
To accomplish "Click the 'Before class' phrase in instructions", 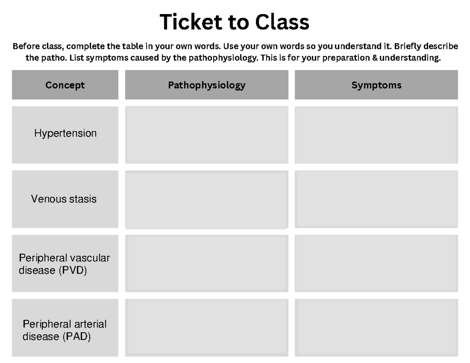I will pyautogui.click(x=38, y=46).
